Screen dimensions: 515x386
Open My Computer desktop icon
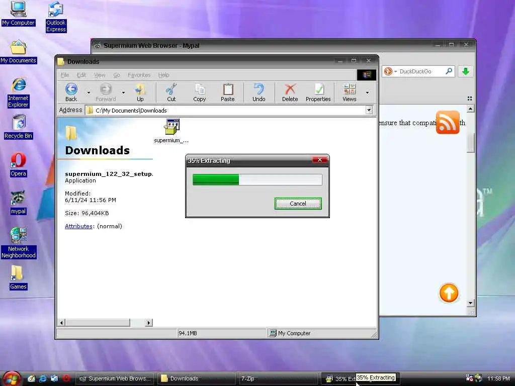pyautogui.click(x=18, y=13)
